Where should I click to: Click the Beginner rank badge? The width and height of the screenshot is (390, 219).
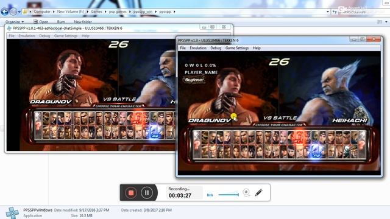[194, 80]
